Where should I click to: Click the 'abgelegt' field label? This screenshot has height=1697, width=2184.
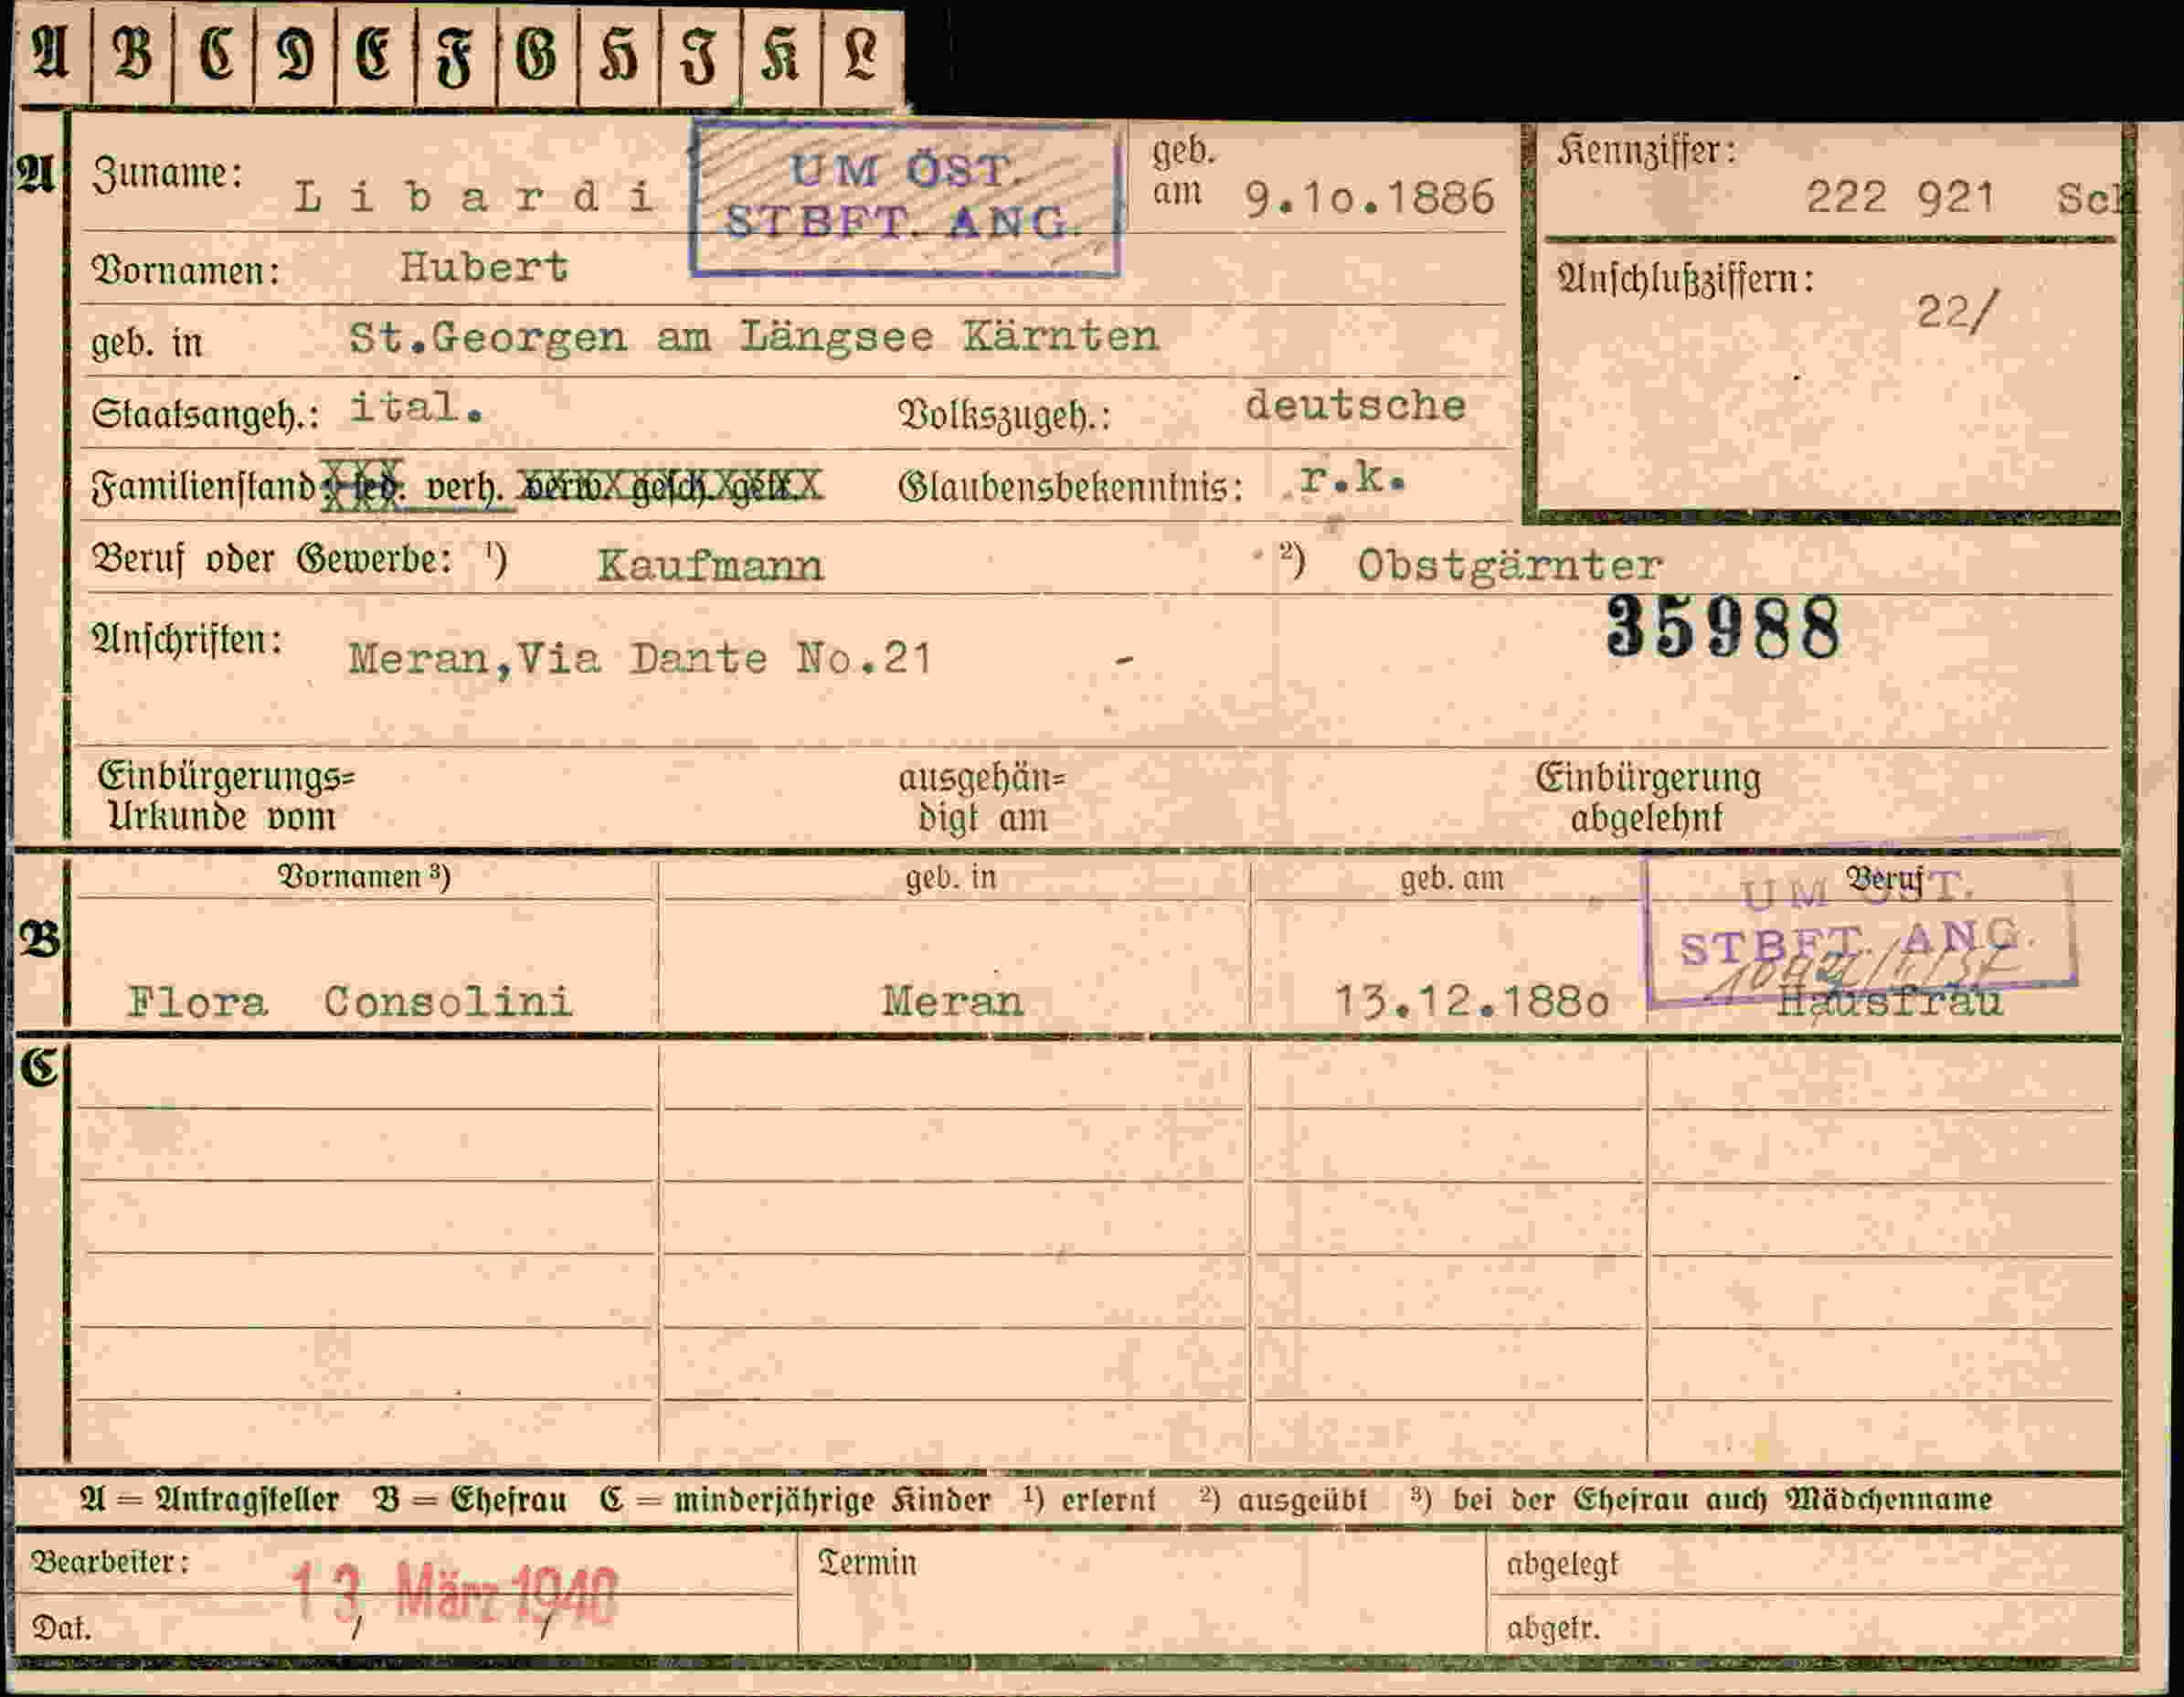[x=1562, y=1565]
